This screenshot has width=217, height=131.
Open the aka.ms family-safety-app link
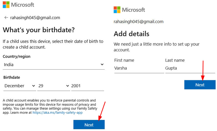pos(57,112)
